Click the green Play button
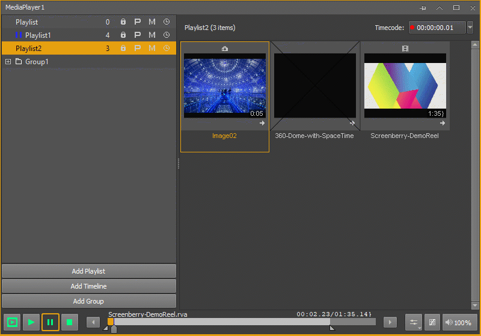The width and height of the screenshot is (481, 336). coord(31,322)
